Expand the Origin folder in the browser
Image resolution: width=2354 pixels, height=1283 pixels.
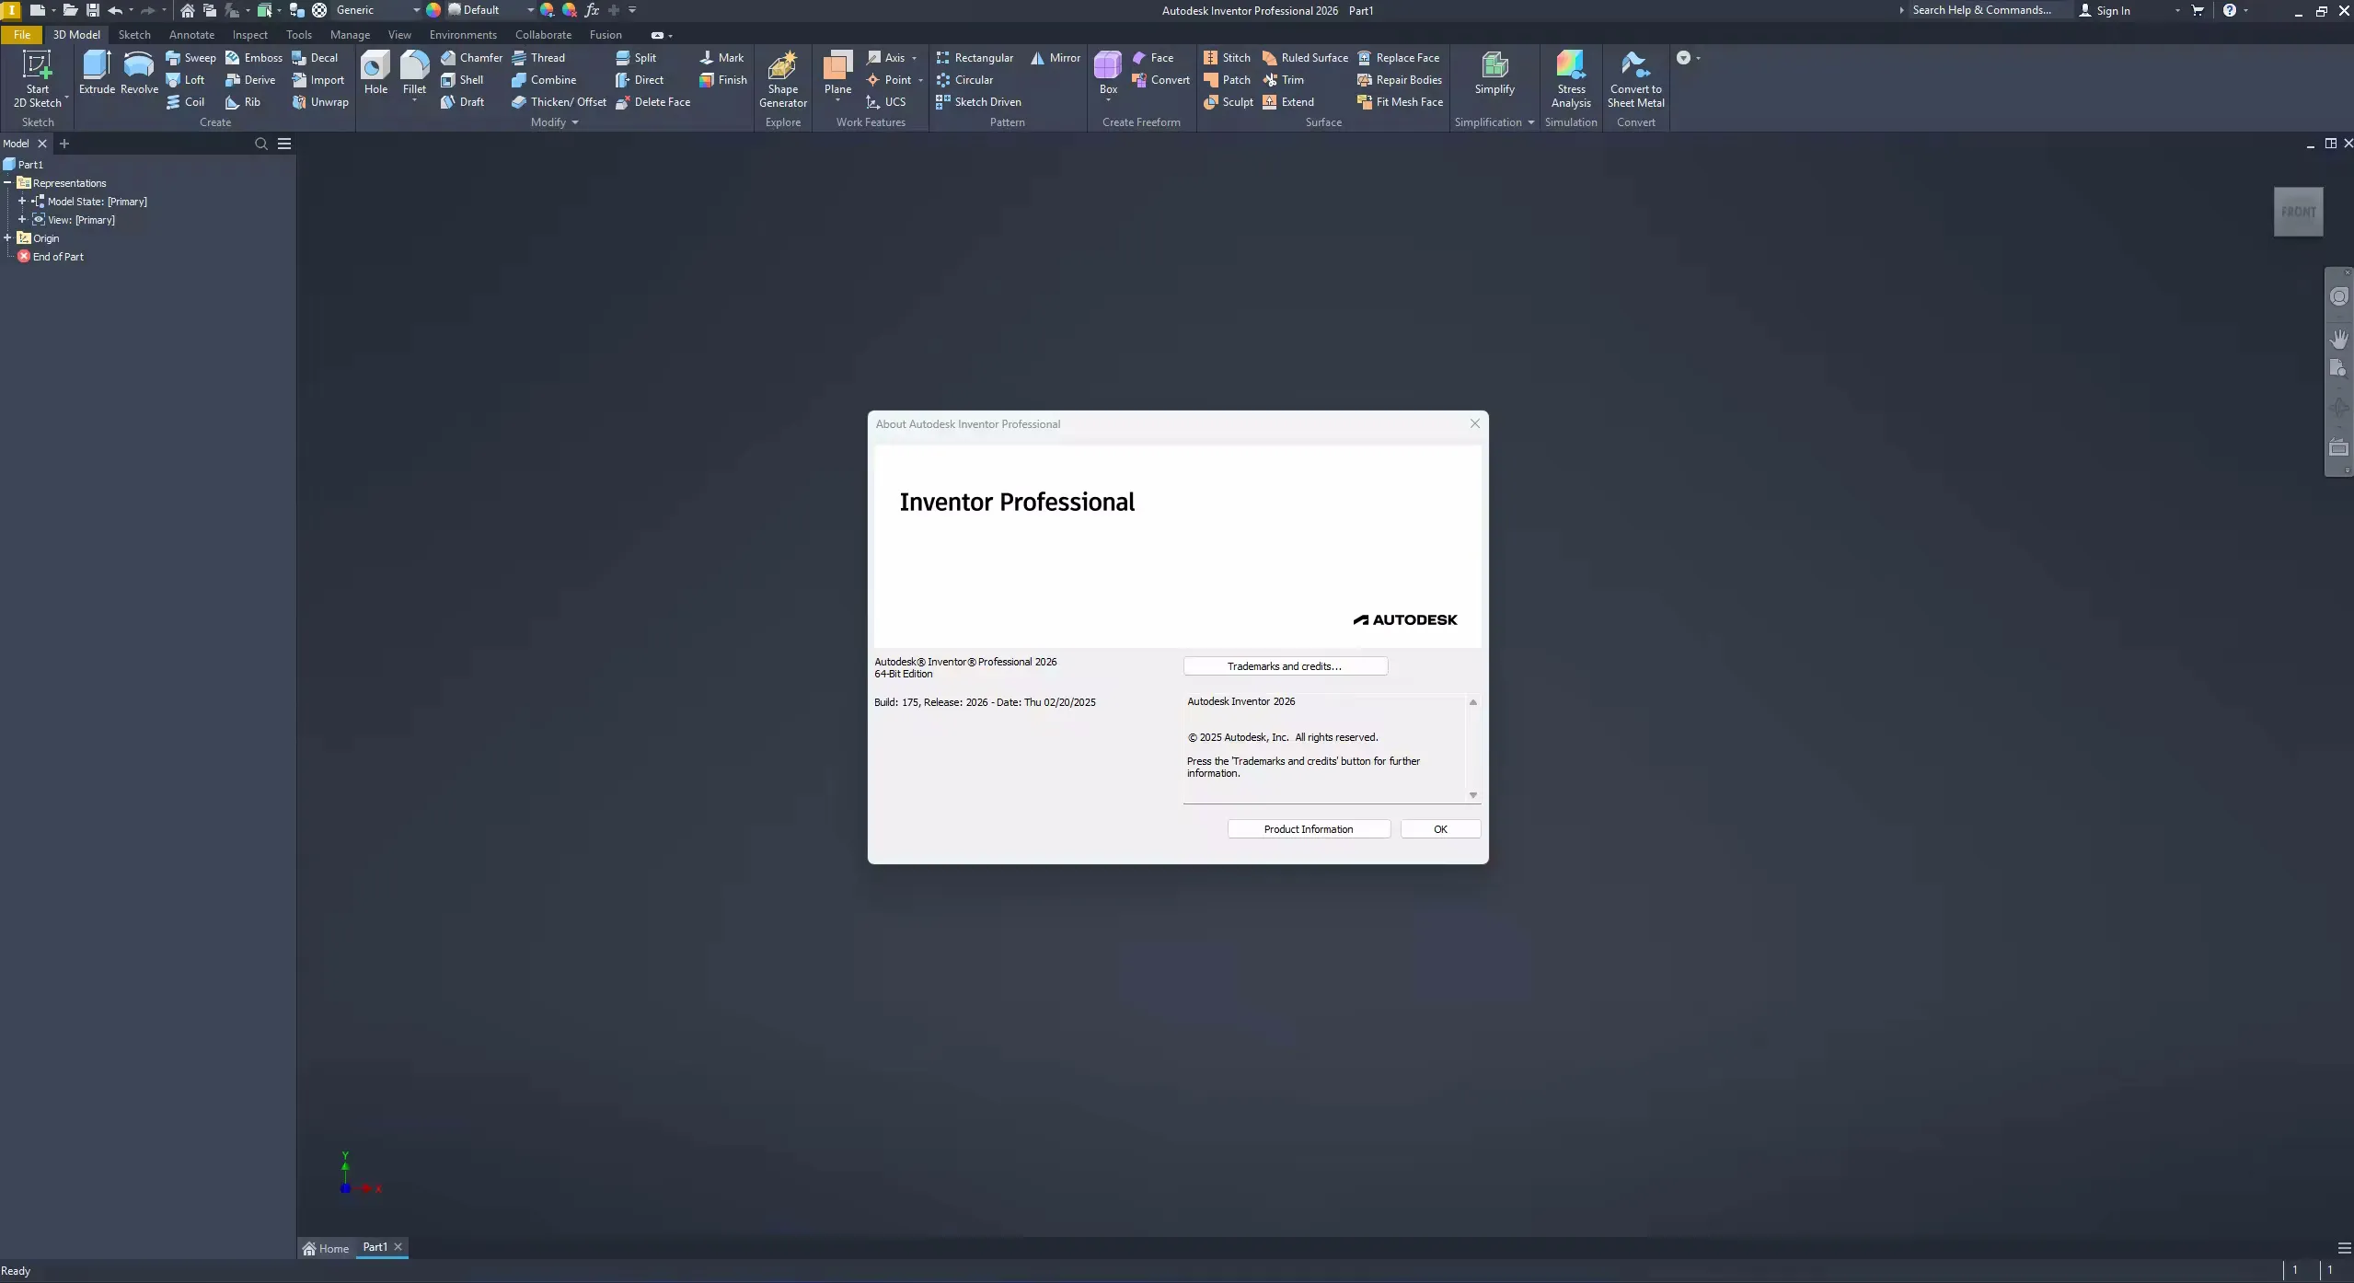7,237
